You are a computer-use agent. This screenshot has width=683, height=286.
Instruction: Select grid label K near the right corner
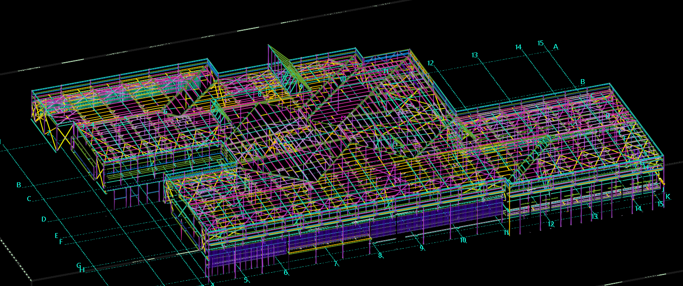click(668, 197)
